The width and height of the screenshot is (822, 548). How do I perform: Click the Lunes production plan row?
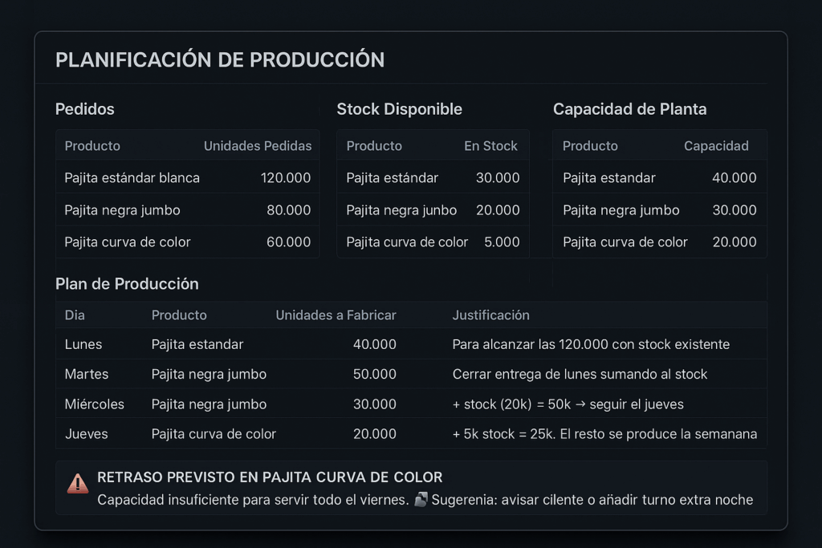(412, 344)
